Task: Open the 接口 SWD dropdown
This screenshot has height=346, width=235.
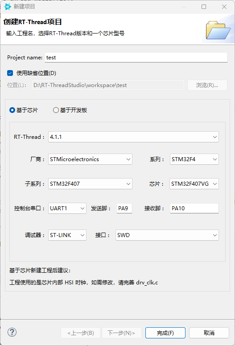Action: 167,235
